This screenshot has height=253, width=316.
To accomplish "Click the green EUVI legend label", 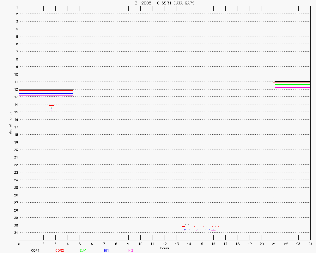I will click(83, 250).
